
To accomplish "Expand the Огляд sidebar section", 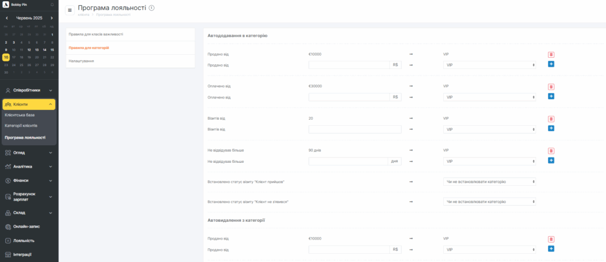I will coord(29,153).
